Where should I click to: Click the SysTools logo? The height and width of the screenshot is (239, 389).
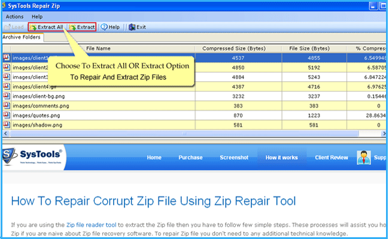[x=32, y=156]
